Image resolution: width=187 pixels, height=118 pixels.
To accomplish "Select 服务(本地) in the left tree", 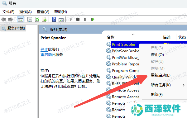I will 13,28.
